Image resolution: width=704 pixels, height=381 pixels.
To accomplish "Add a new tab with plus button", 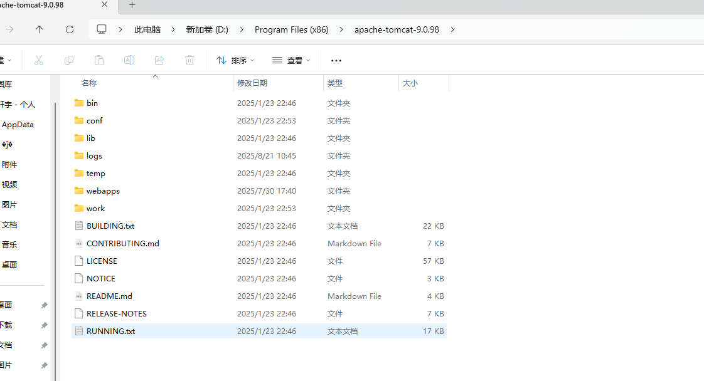I will tap(132, 5).
